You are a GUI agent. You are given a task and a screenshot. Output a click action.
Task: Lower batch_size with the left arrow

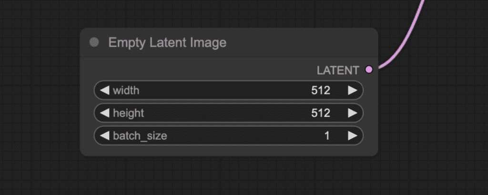(x=104, y=136)
